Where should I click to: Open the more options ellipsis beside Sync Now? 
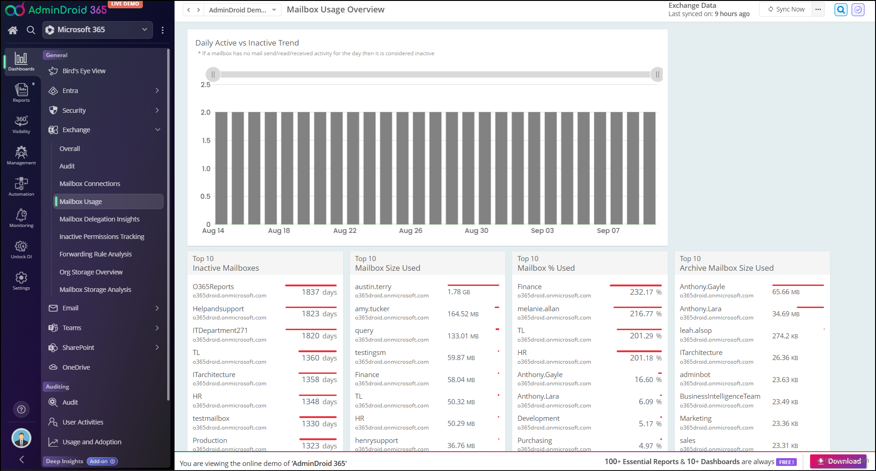coord(818,10)
